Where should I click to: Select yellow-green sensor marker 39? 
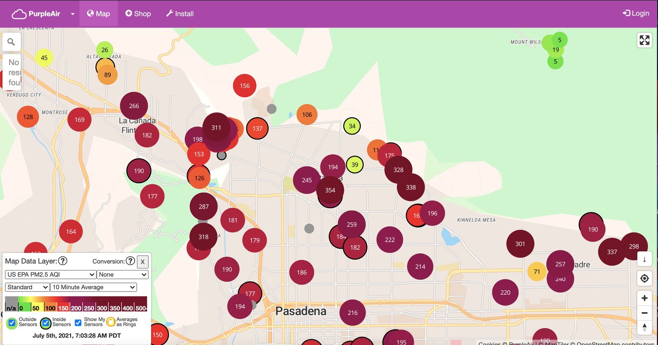355,164
